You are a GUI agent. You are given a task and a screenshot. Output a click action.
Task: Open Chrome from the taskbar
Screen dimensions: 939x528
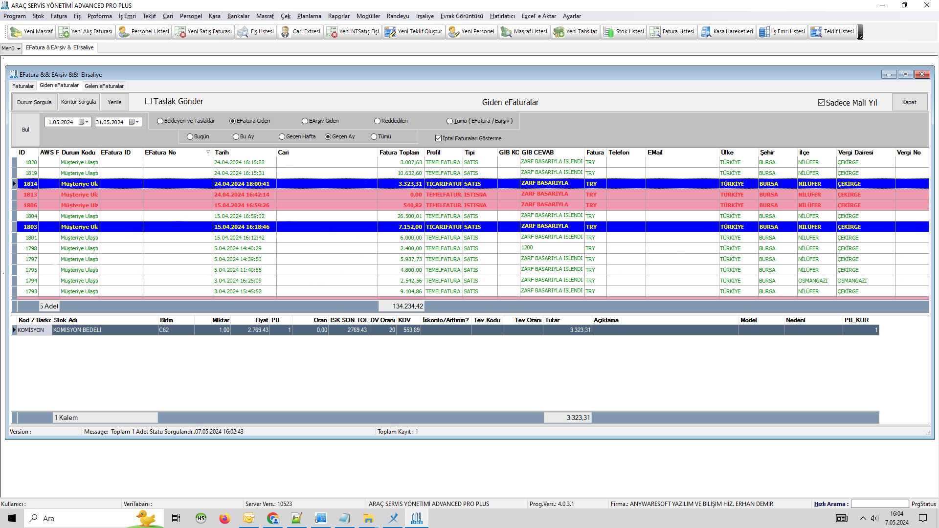pos(273,518)
